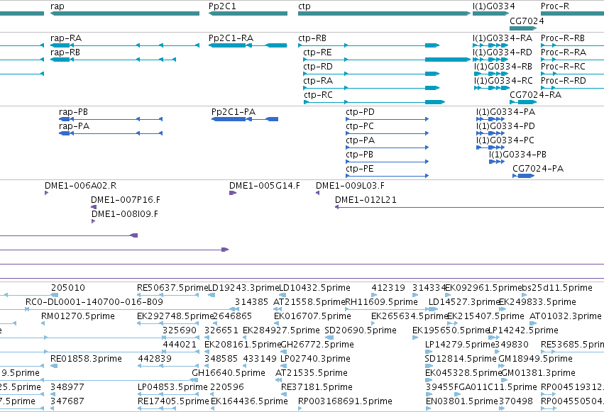Select EST EK164436.5prime label
This screenshot has width=604, height=412.
(x=249, y=401)
